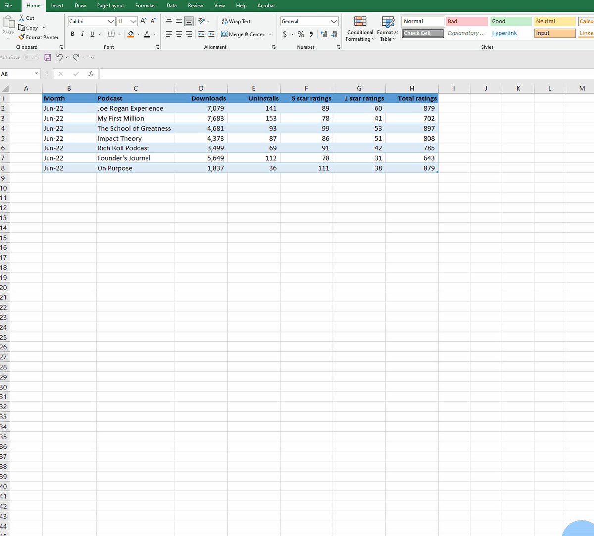
Task: Apply italic formatting
Action: 83,34
